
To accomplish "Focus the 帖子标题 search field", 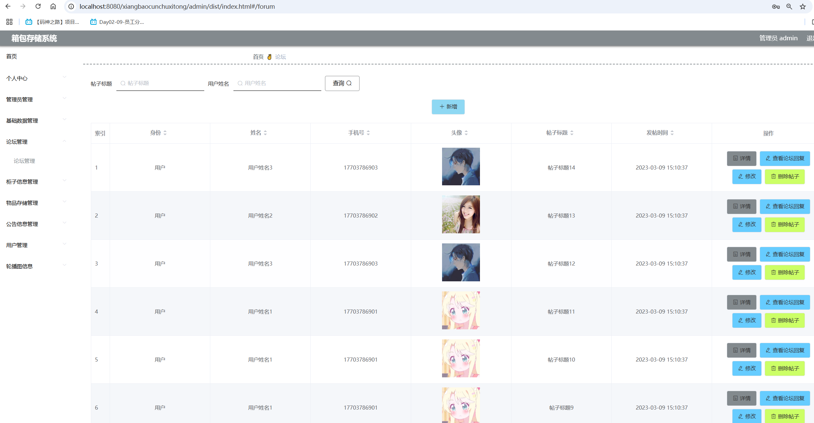I will [160, 83].
